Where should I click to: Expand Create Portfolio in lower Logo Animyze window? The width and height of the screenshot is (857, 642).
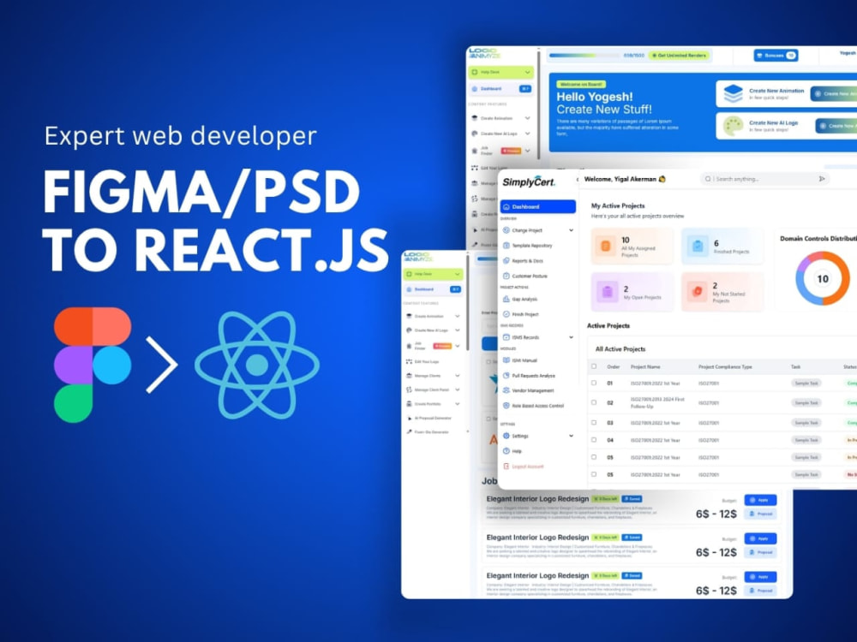point(458,404)
